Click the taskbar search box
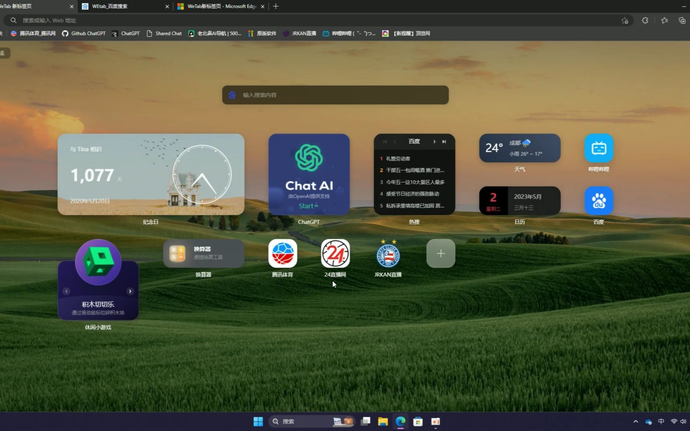The height and width of the screenshot is (431, 690). (313, 421)
